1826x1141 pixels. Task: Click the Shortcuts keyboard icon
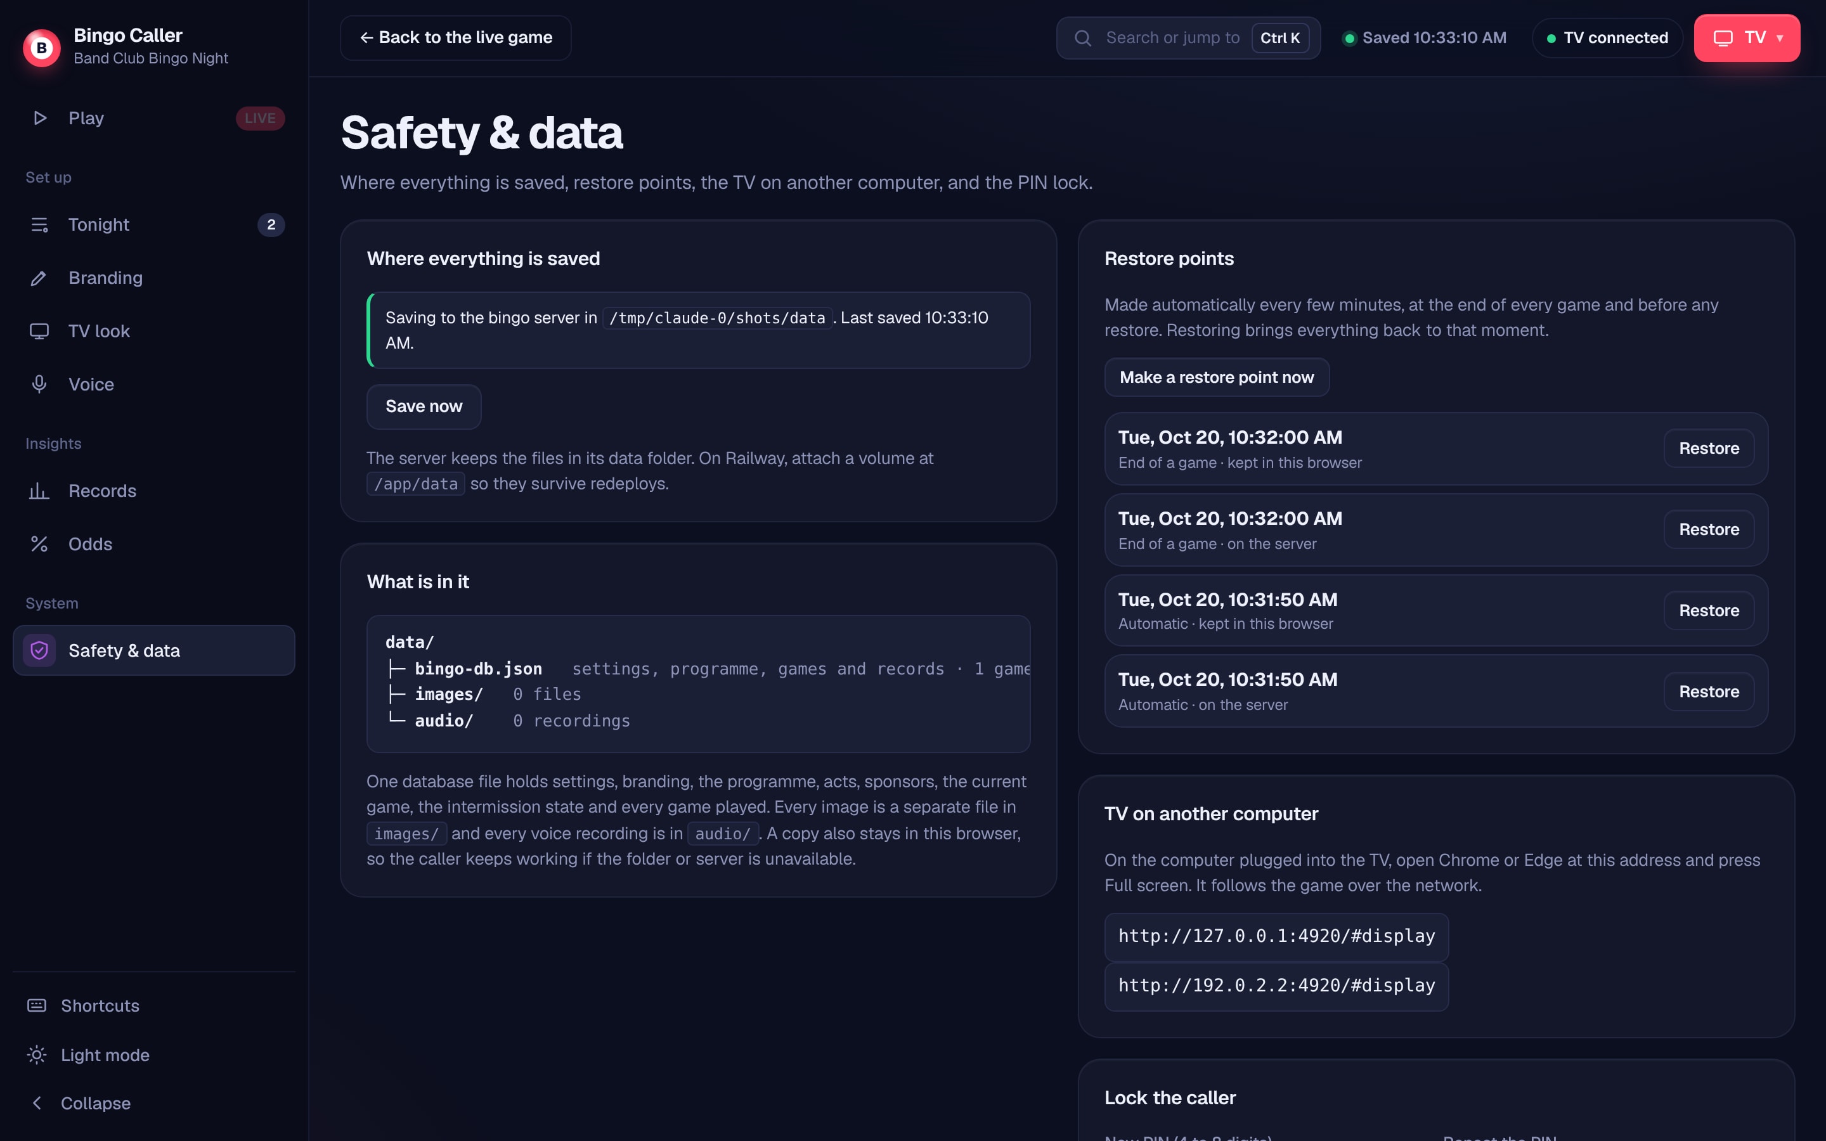37,1006
